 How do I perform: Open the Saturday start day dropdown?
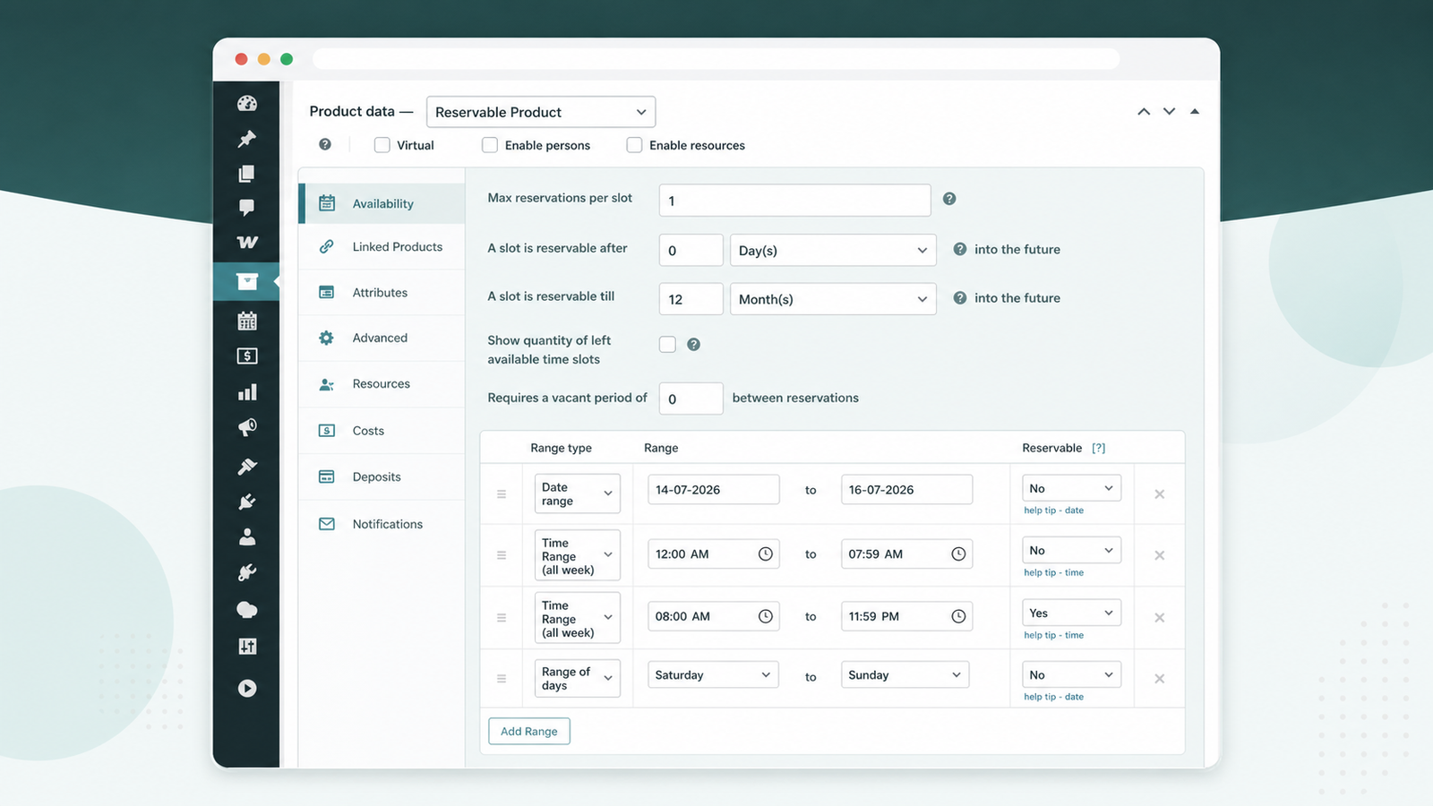pyautogui.click(x=714, y=674)
